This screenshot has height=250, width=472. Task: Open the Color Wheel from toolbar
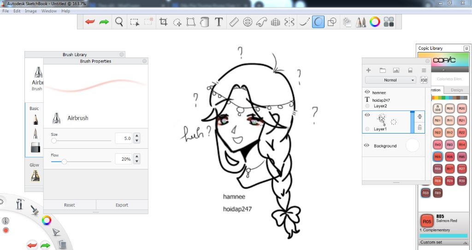pos(375,22)
